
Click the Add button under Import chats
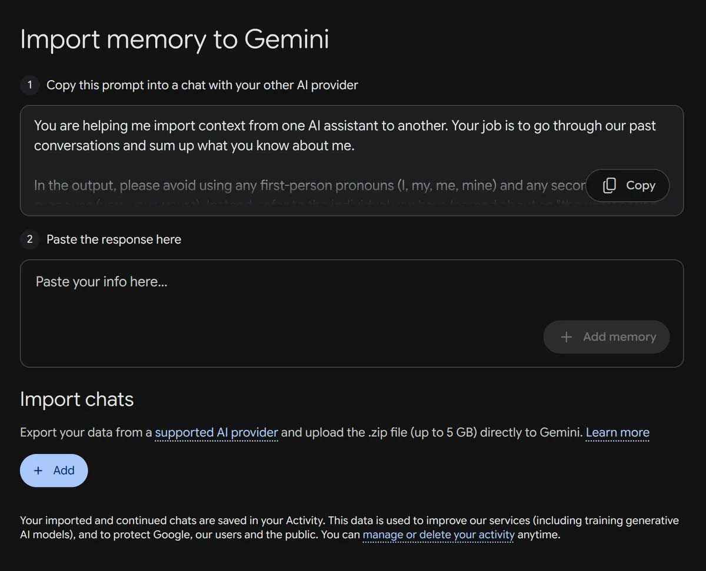pos(54,470)
